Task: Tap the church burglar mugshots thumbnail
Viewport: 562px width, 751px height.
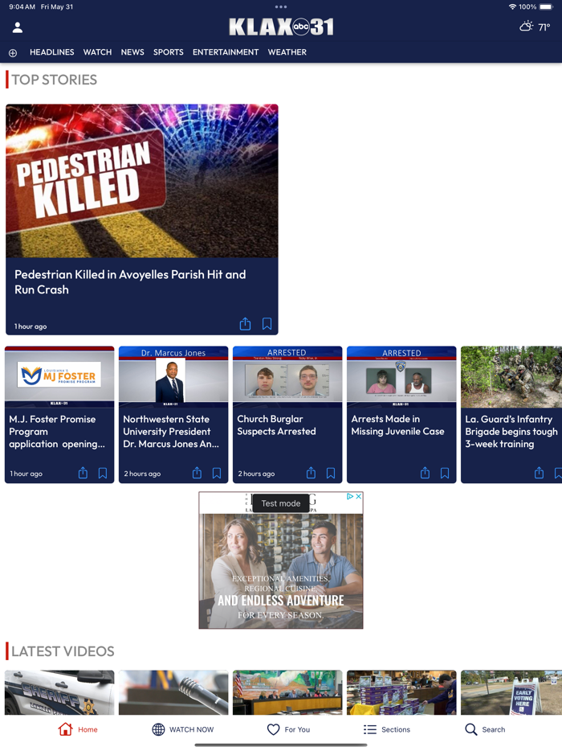Action: [287, 376]
